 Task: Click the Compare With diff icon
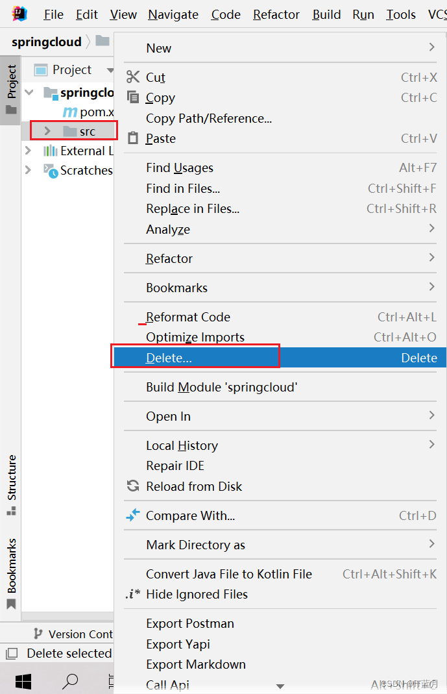click(133, 515)
